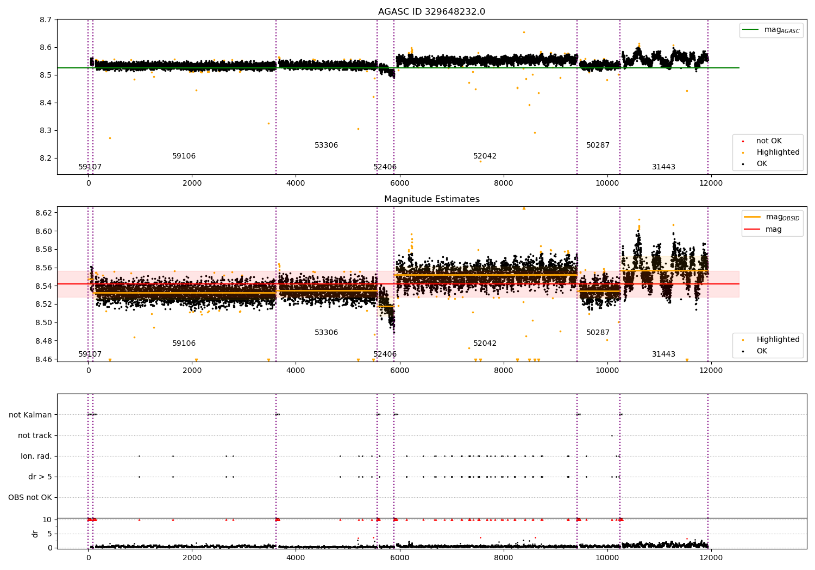
Task: Click the orange mag OBSID legend line
Action: (752, 217)
